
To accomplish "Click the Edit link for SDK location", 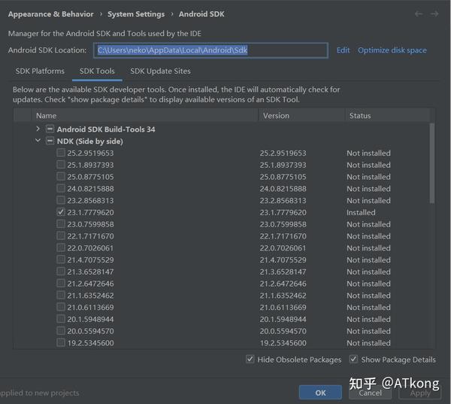I will [343, 50].
